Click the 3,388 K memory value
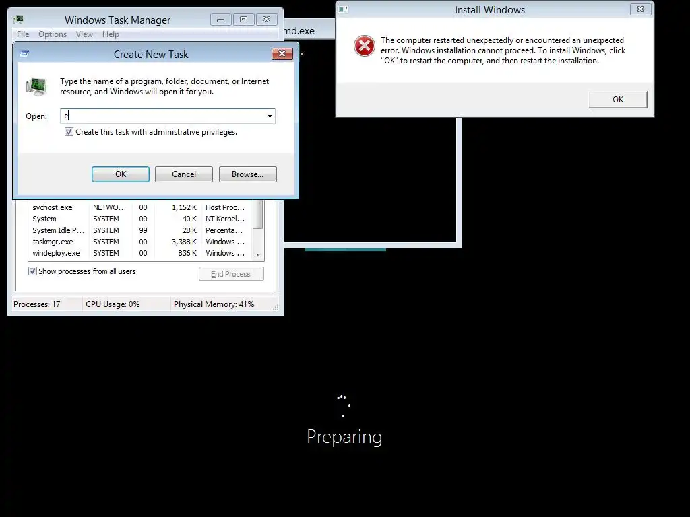Screen dimensions: 690x517 point(184,242)
